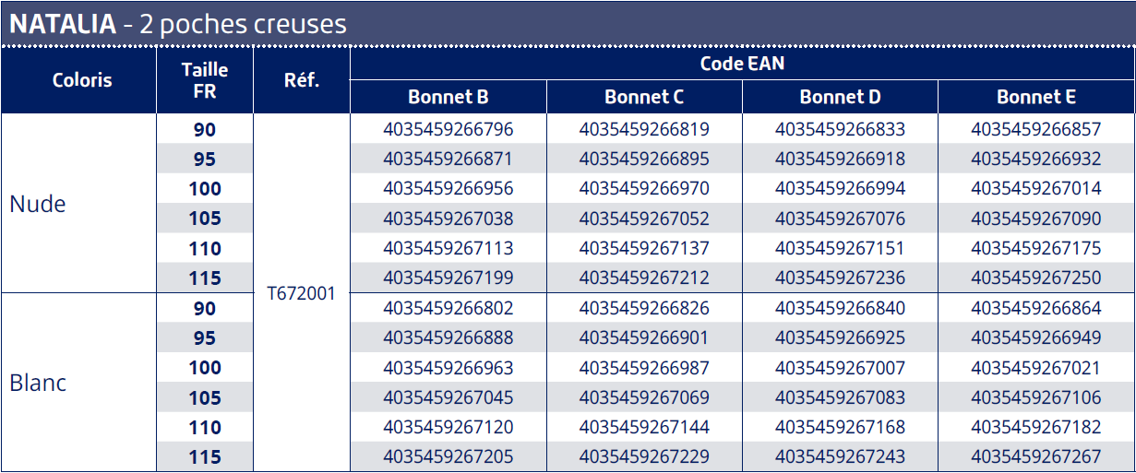Select the Nude colour cell
Viewport: 1136px width, 473px height.
click(x=38, y=204)
